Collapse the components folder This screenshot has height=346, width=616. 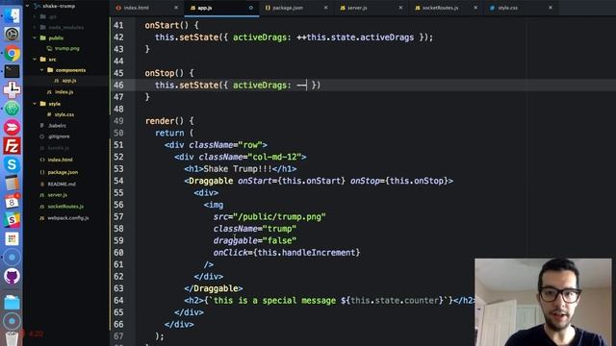click(x=42, y=70)
